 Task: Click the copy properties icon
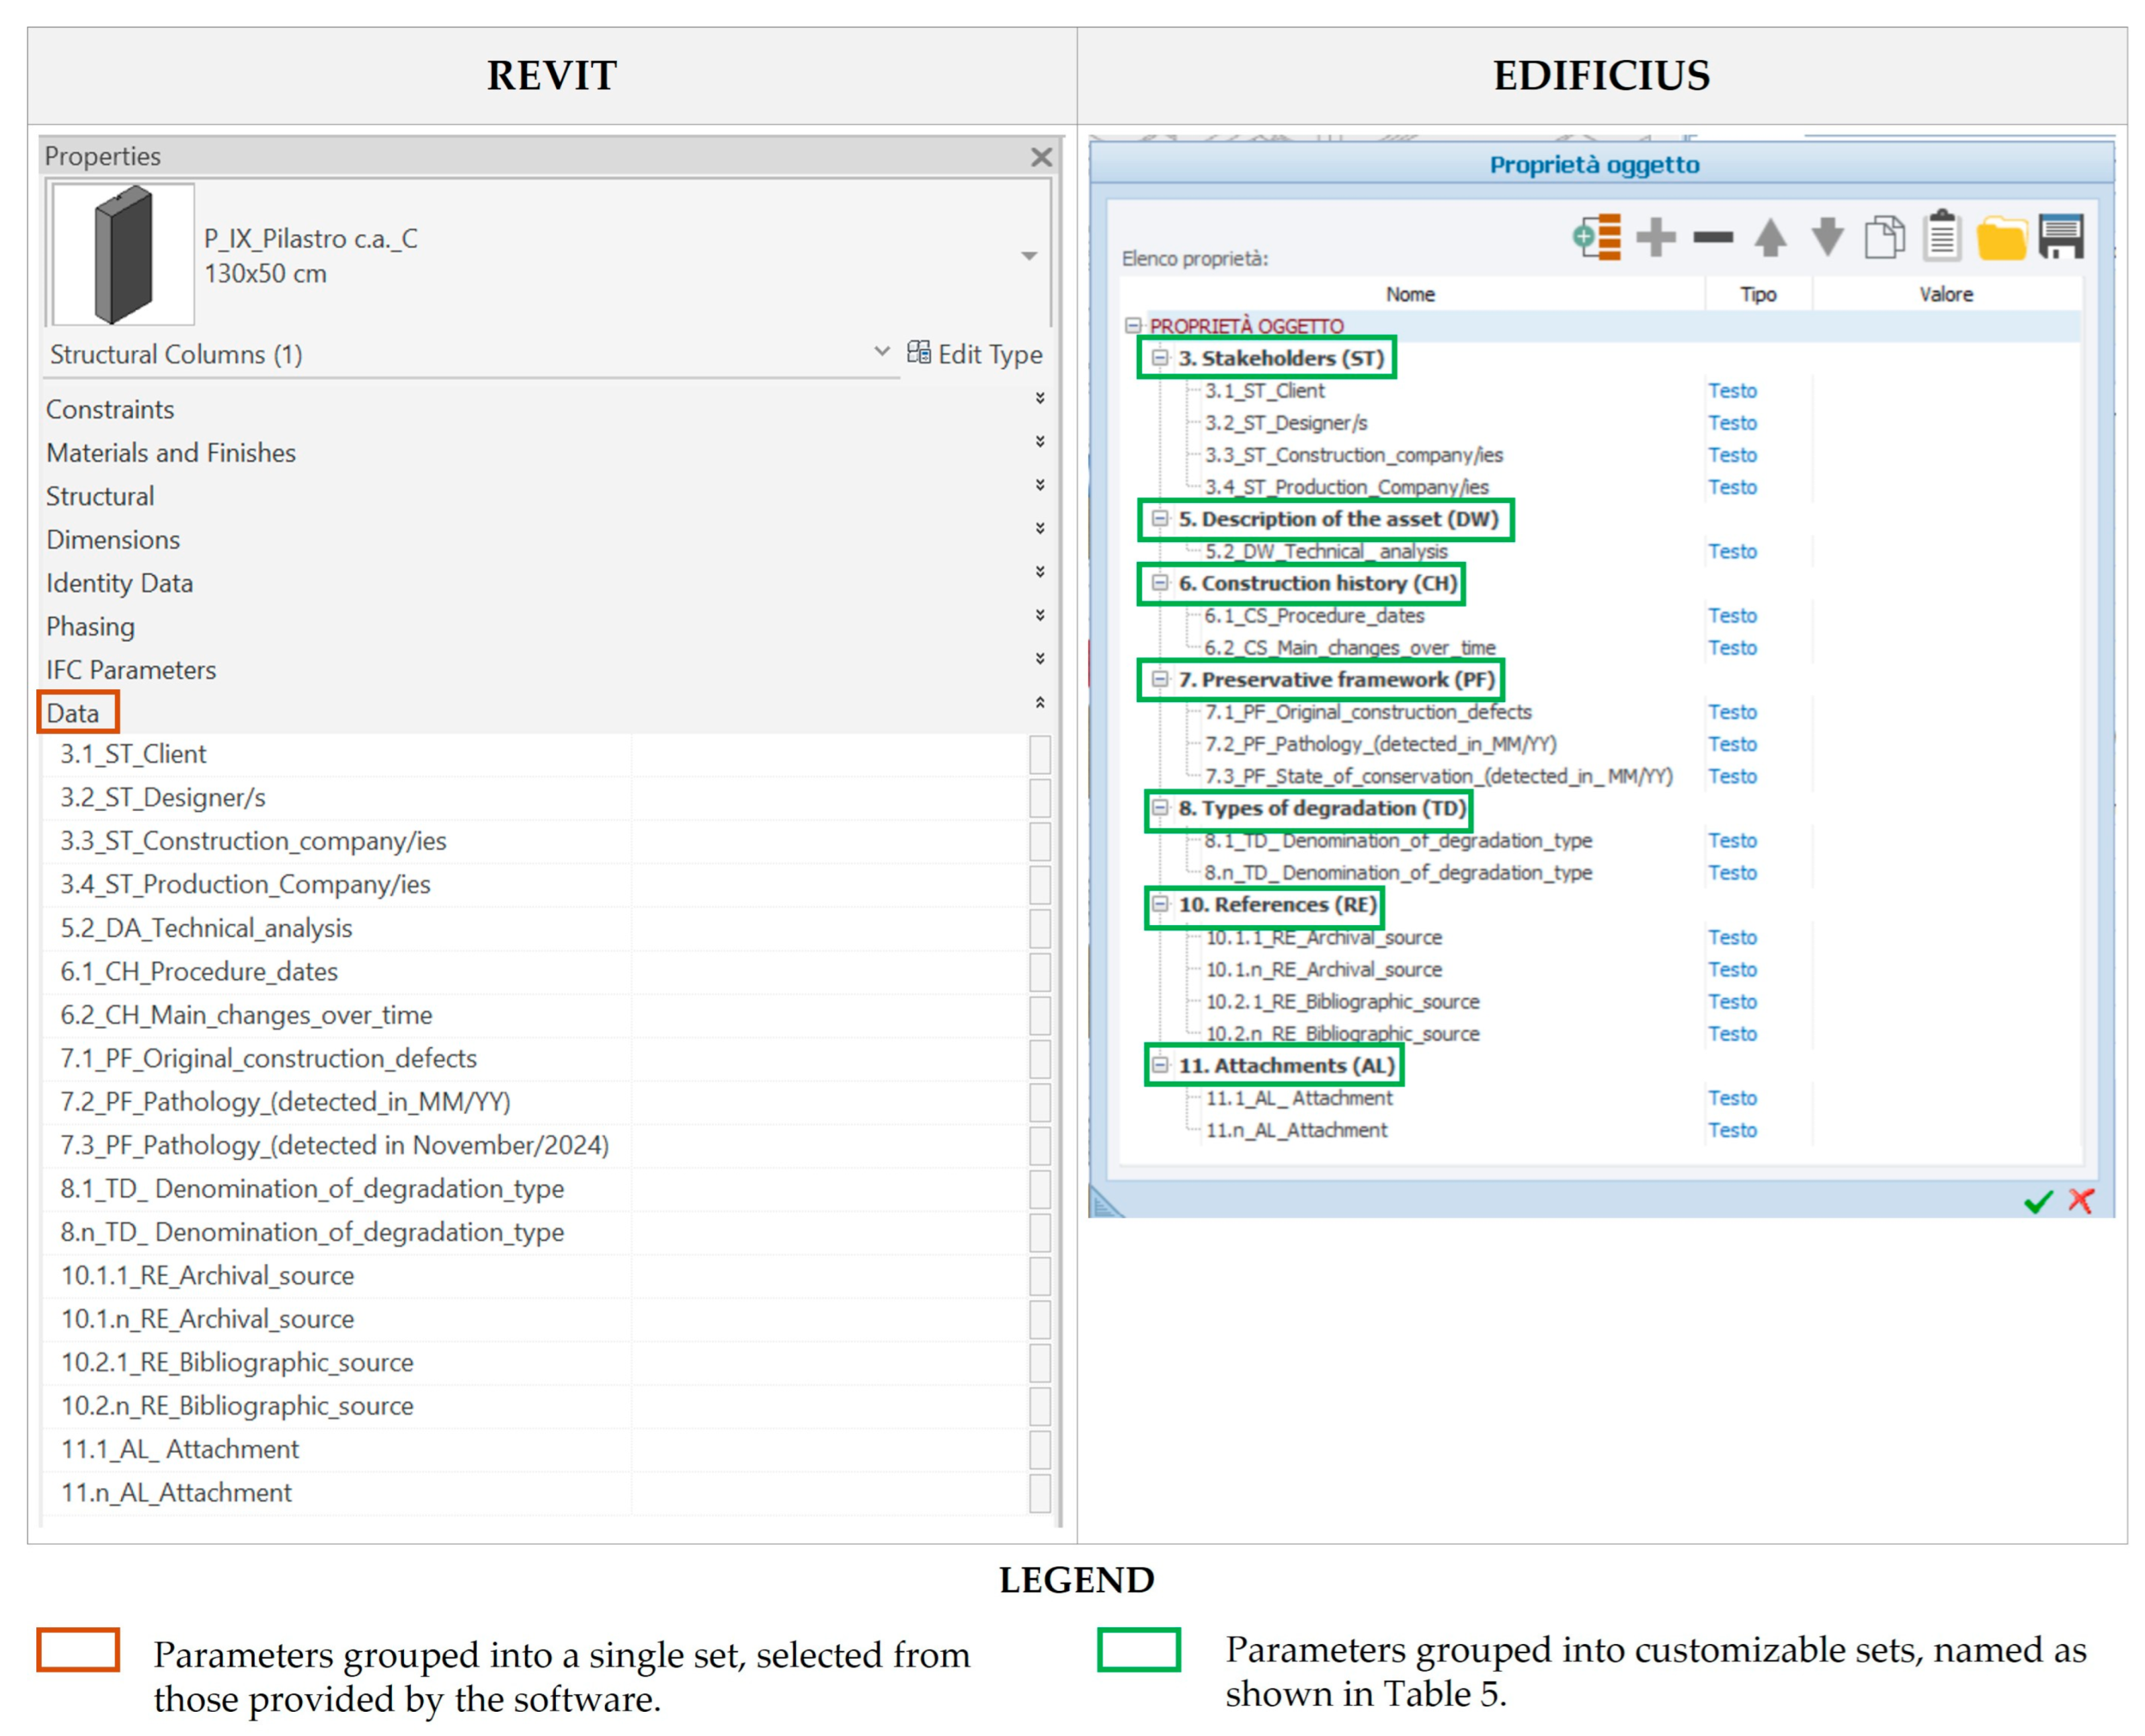pos(1884,237)
